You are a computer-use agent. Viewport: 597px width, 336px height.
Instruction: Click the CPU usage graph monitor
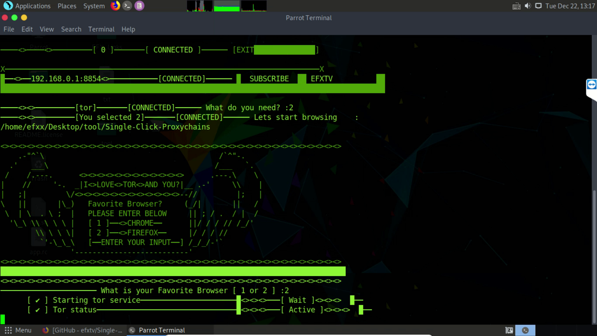pos(200,6)
